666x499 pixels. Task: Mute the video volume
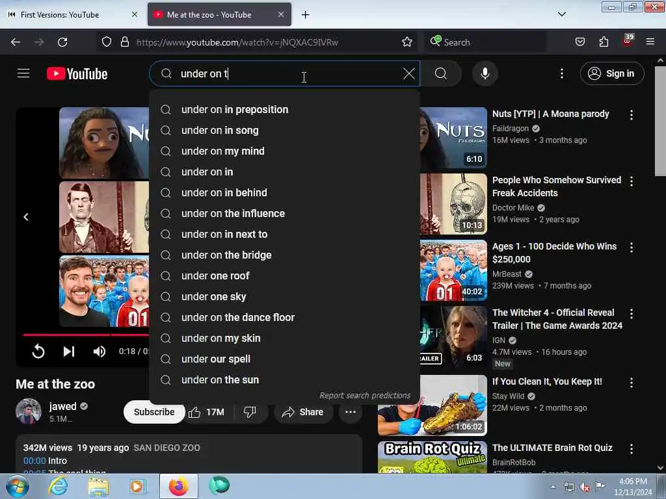point(100,352)
